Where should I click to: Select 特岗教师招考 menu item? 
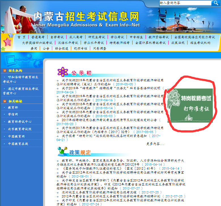pyautogui.click(x=119, y=43)
